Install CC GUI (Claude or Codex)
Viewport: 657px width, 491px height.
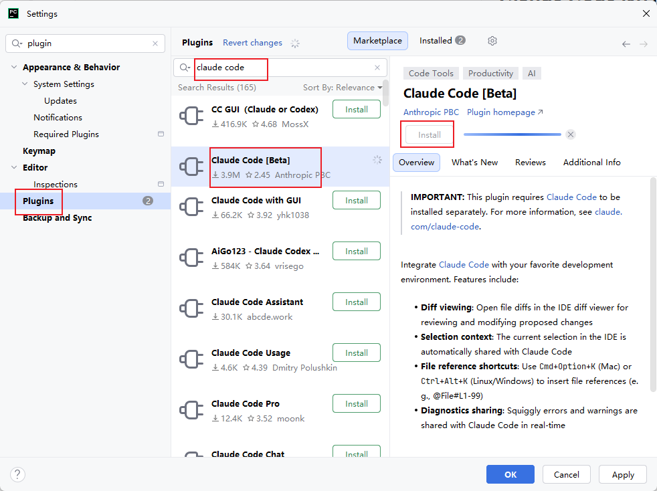click(x=356, y=109)
